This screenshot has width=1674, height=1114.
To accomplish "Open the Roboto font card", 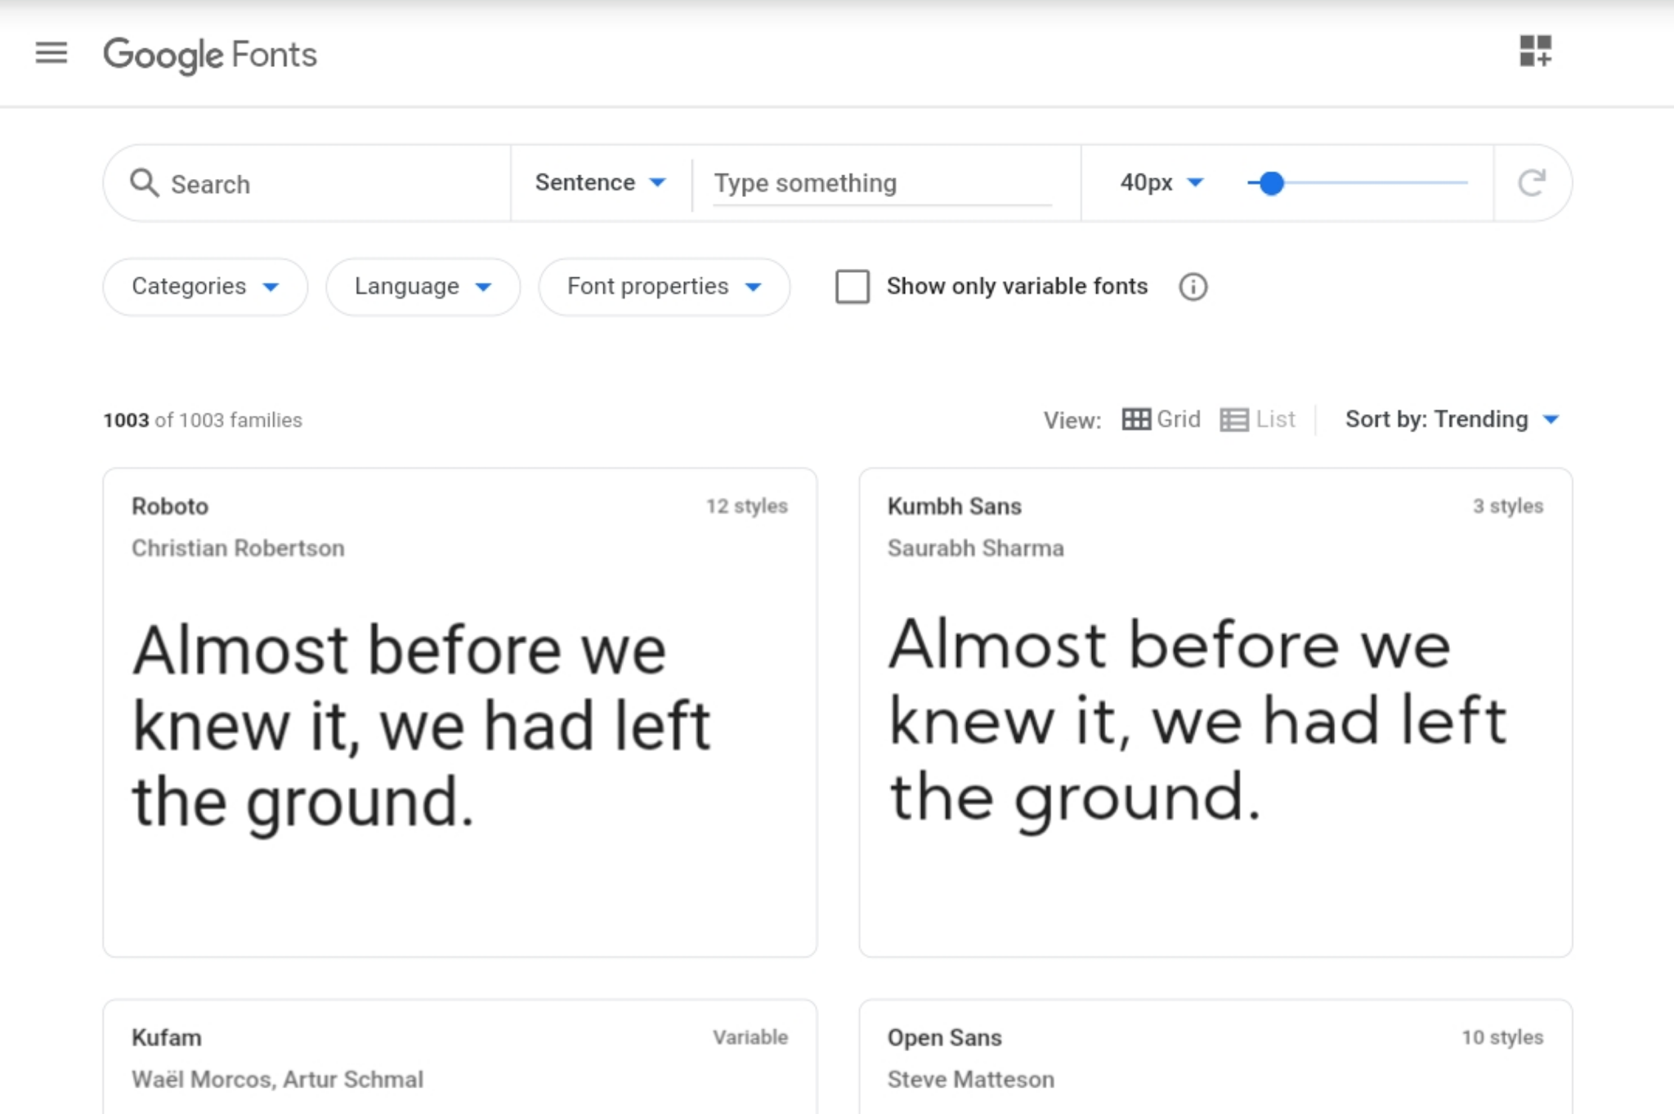I will (460, 712).
